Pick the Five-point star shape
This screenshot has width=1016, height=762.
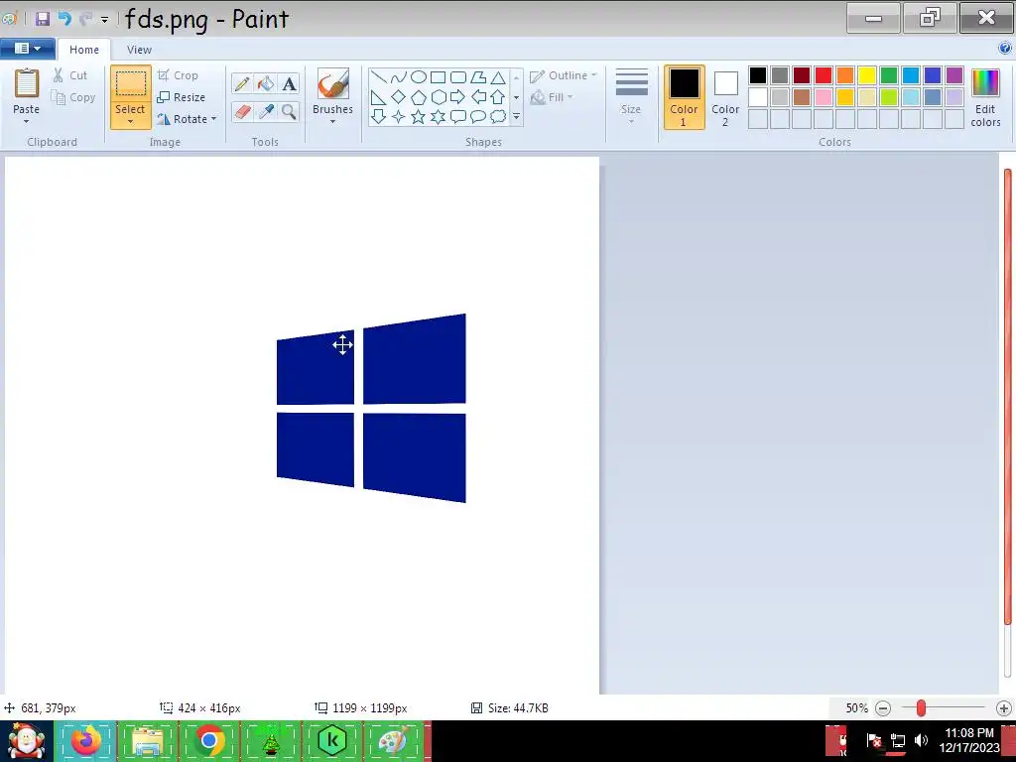click(x=419, y=117)
